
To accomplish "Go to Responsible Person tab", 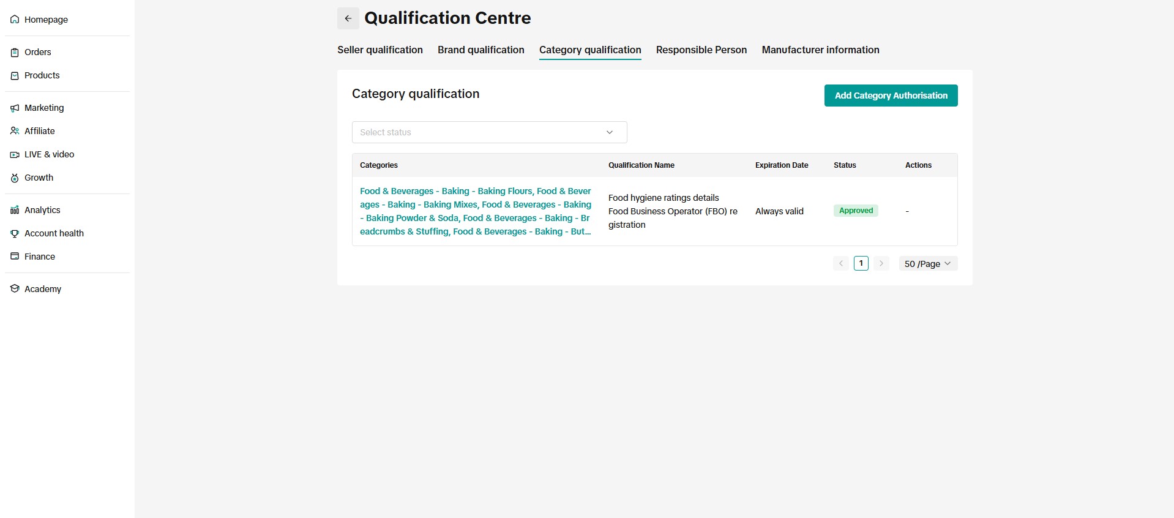I will point(701,50).
